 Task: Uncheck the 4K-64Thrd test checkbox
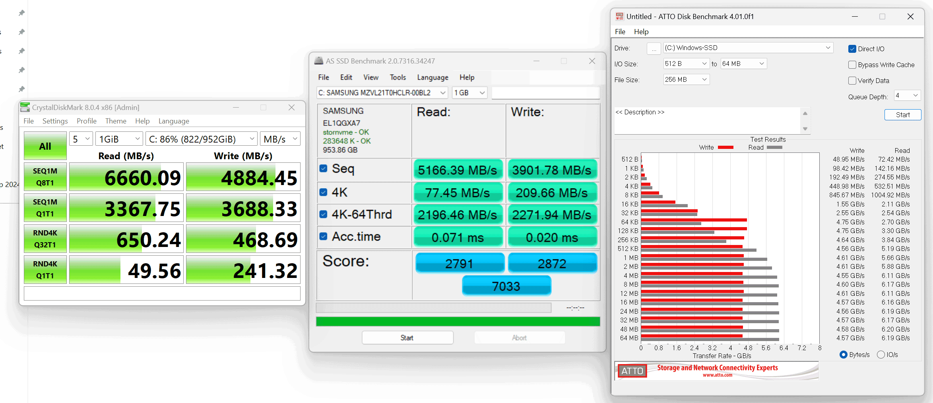coord(324,214)
